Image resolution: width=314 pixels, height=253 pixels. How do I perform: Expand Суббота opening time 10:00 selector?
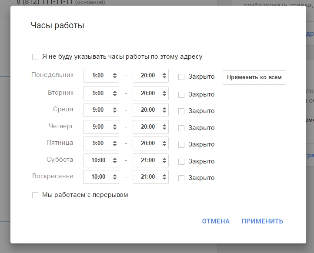[101, 160]
